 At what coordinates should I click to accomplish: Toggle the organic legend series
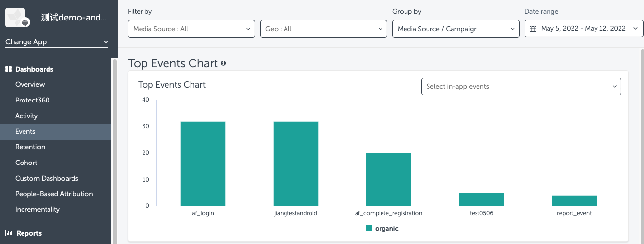(382, 228)
